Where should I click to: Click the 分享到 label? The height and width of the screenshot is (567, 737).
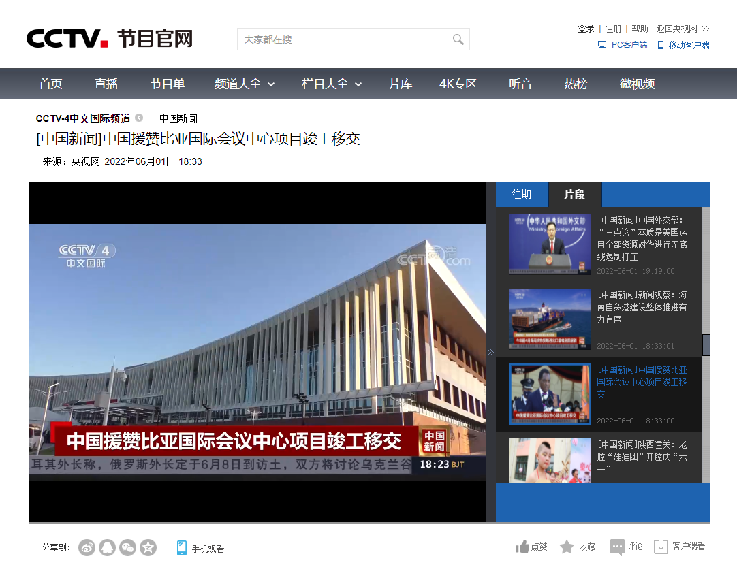point(56,547)
